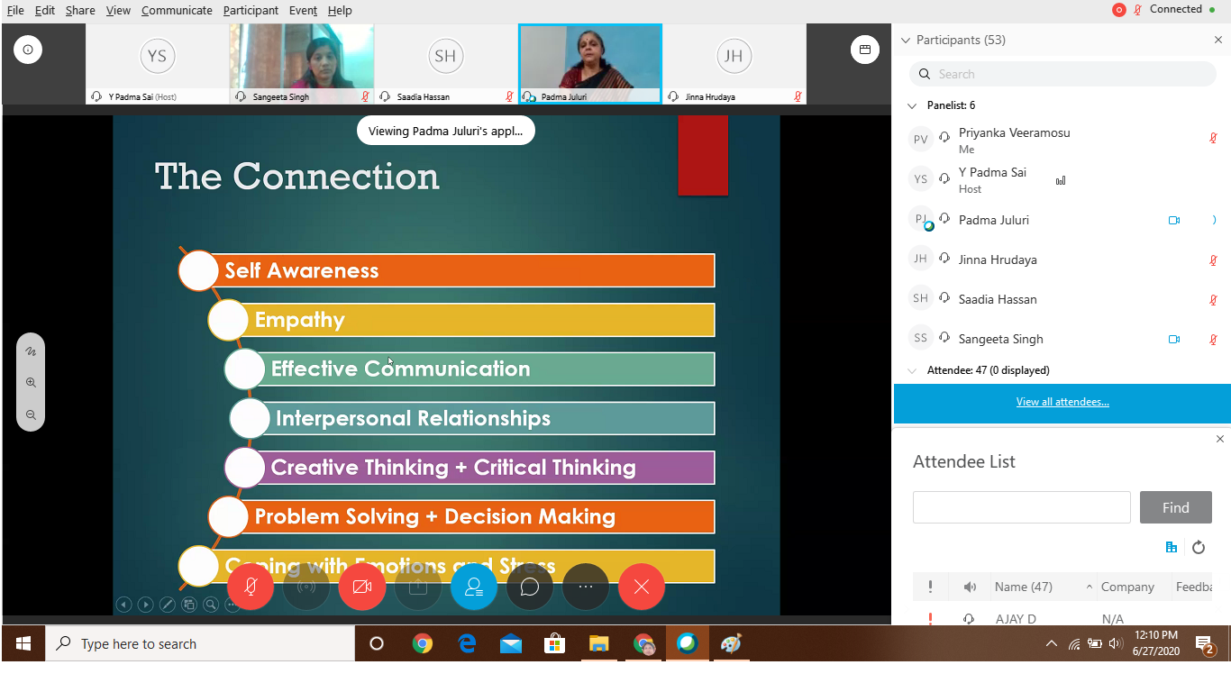Select the annotate squiggle tool
Screen dimensions: 1231x692
[31, 351]
